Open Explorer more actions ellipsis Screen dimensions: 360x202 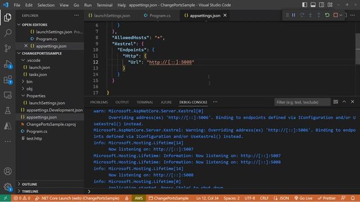click(76, 16)
